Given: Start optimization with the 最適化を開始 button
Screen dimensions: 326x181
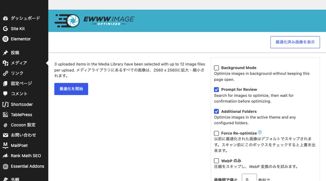Looking at the screenshot, I should point(71,89).
